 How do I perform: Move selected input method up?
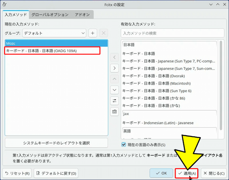click(114, 79)
